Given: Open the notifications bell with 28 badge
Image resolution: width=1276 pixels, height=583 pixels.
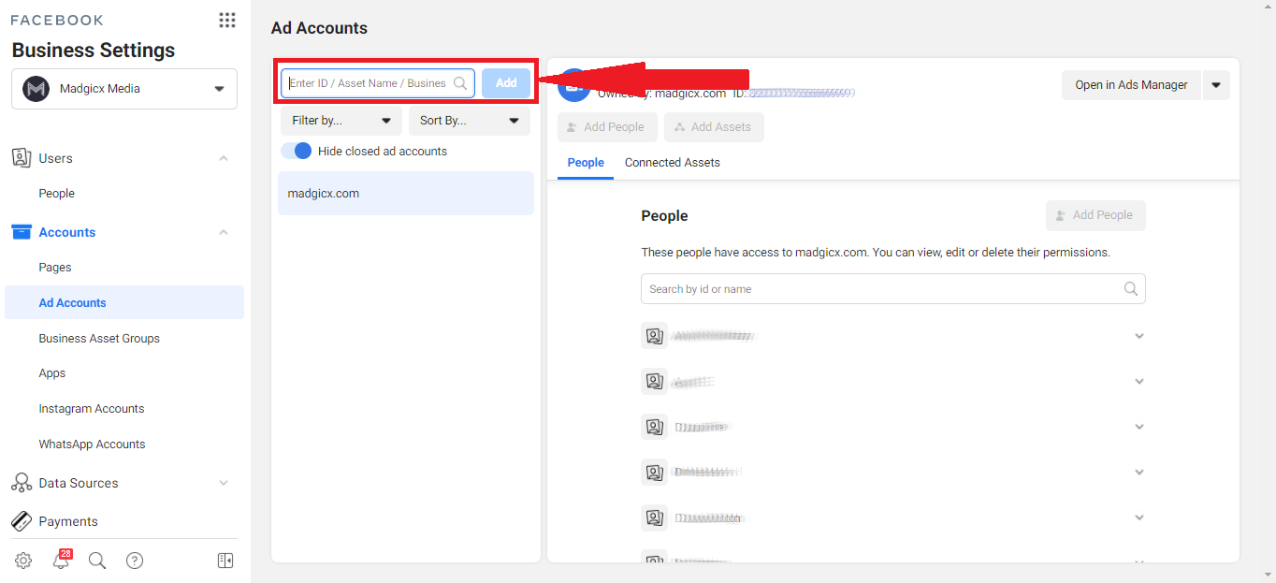Looking at the screenshot, I should [x=62, y=560].
